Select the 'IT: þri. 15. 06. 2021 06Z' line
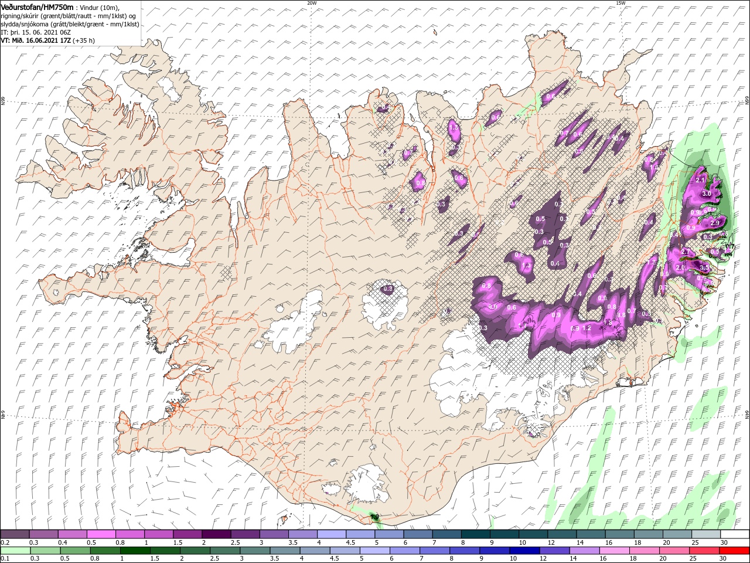This screenshot has height=563, width=750. [x=37, y=32]
